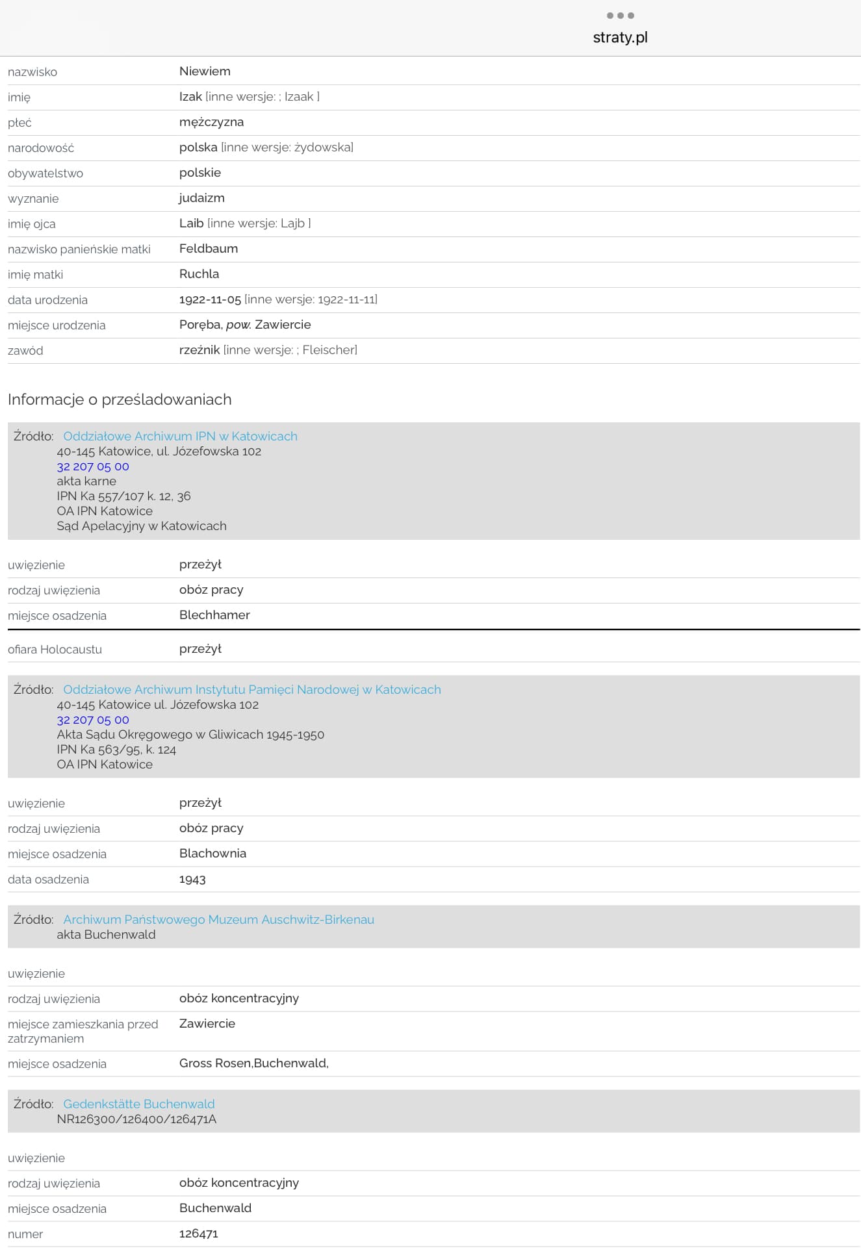Click the phone number above Akta Sądu Okręgowego
The image size is (861, 1257).
tap(93, 720)
